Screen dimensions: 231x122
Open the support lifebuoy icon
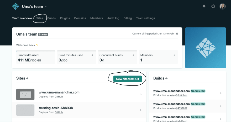(x=213, y=6)
